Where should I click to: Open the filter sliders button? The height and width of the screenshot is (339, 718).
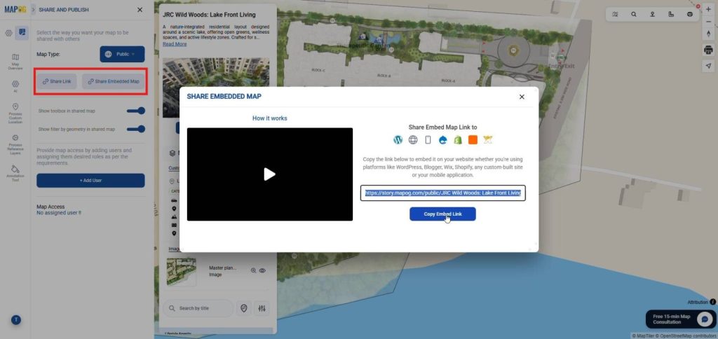262,308
